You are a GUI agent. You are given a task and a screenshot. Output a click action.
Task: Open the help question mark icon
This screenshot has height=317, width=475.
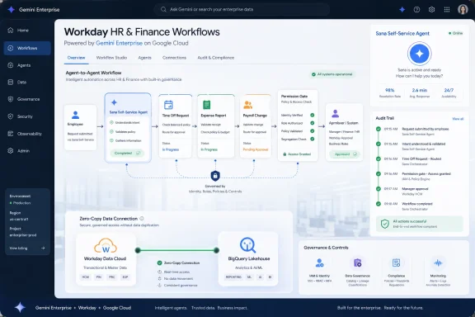416,9
